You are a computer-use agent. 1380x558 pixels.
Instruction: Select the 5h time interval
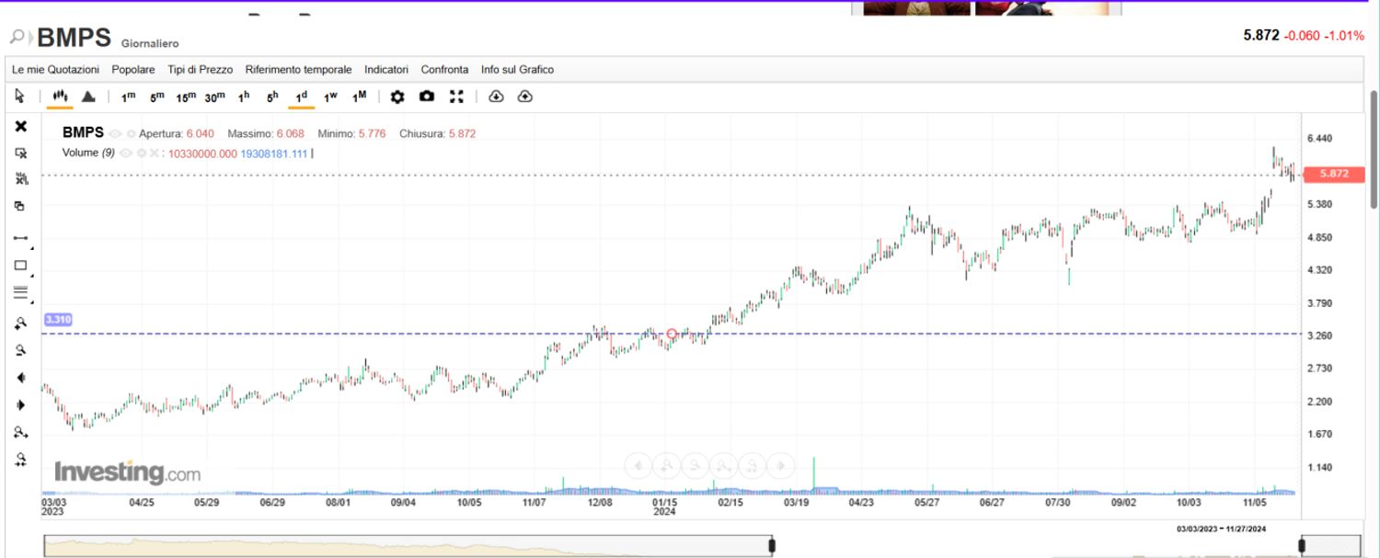[x=272, y=97]
